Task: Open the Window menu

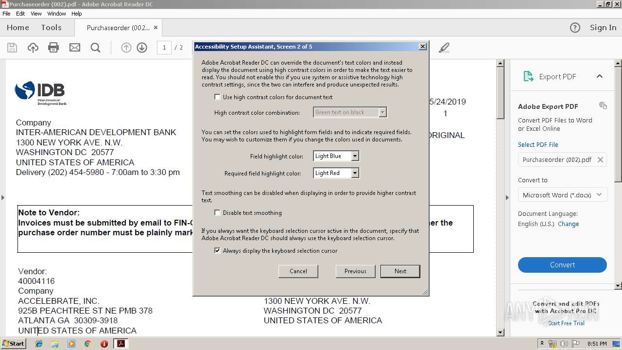Action: [x=57, y=14]
